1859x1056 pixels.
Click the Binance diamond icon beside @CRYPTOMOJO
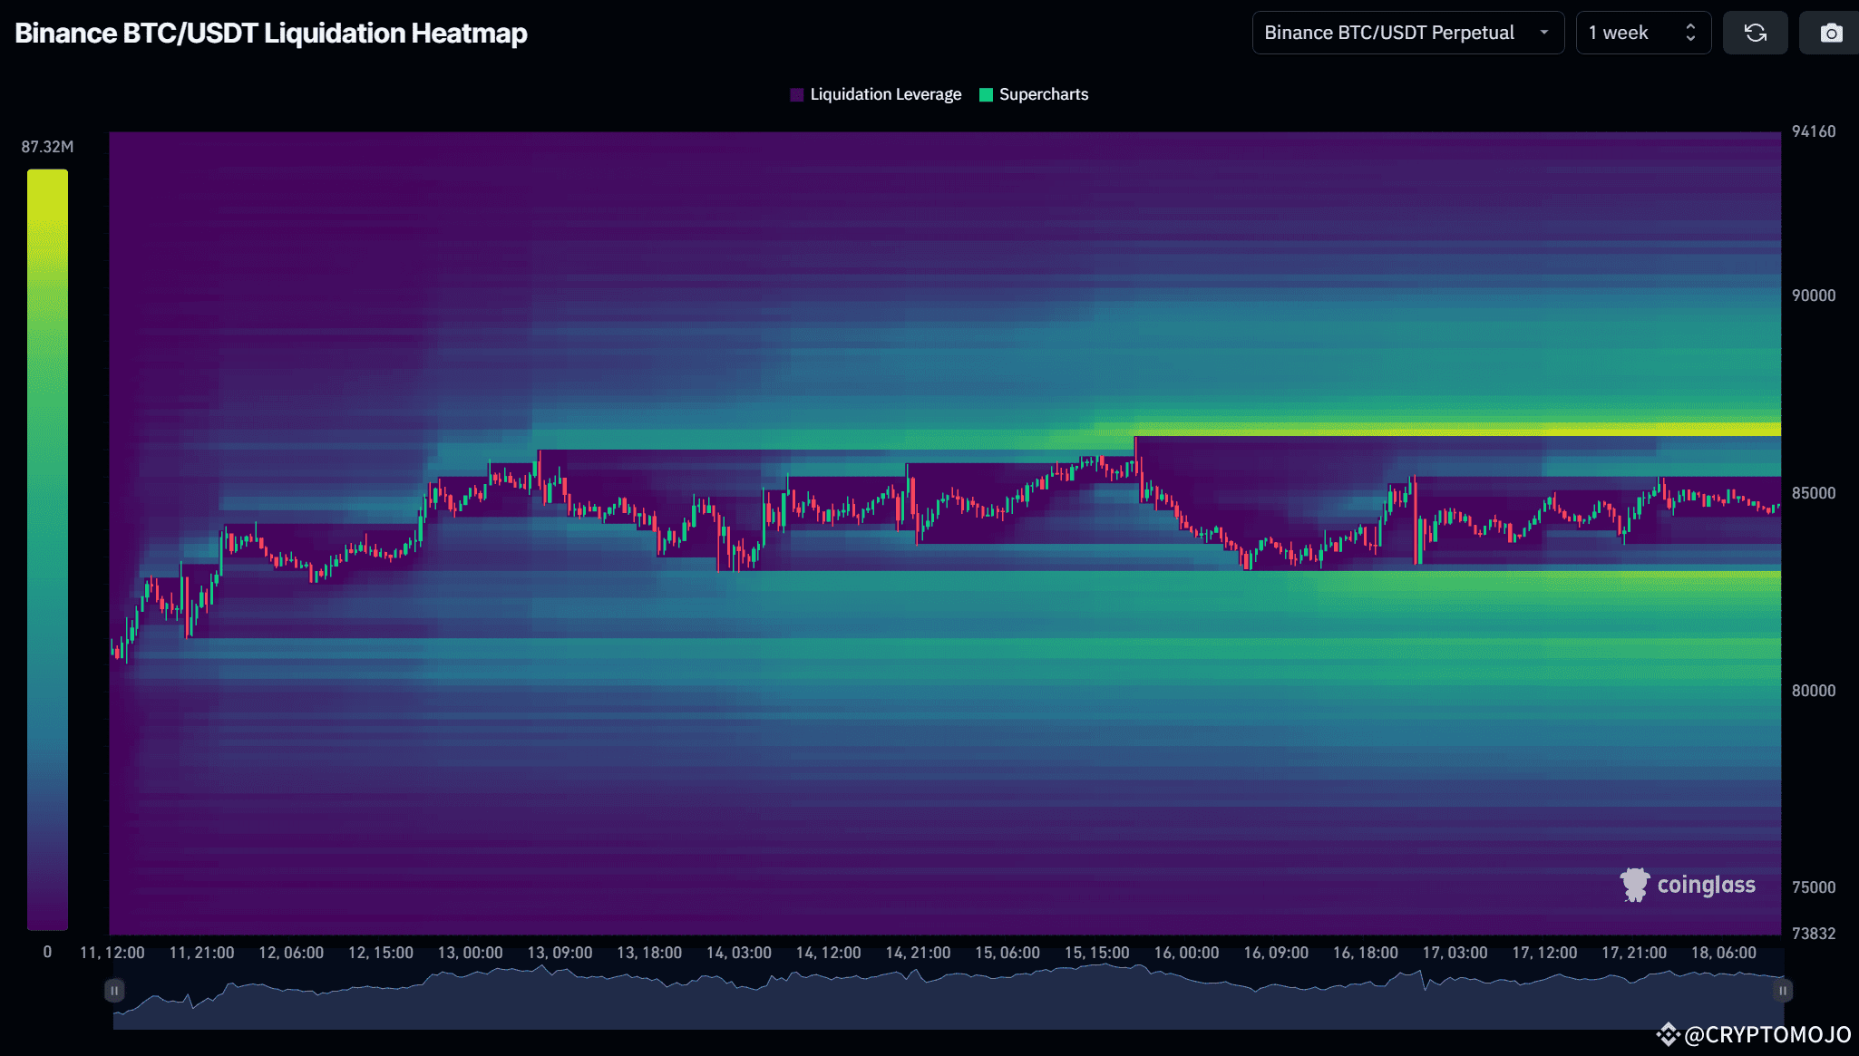pos(1667,1032)
